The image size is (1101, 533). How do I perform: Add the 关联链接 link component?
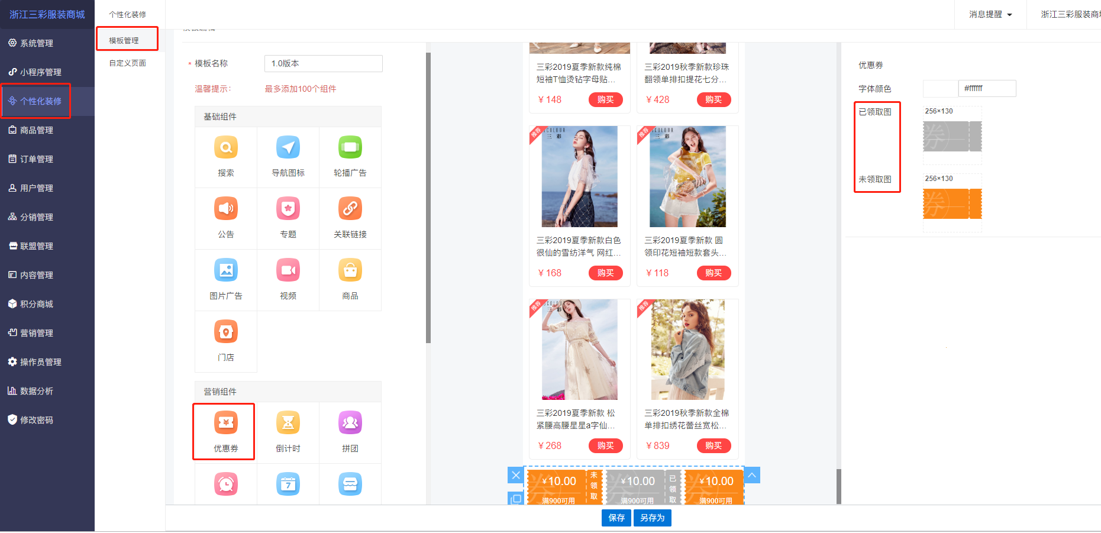tap(350, 219)
